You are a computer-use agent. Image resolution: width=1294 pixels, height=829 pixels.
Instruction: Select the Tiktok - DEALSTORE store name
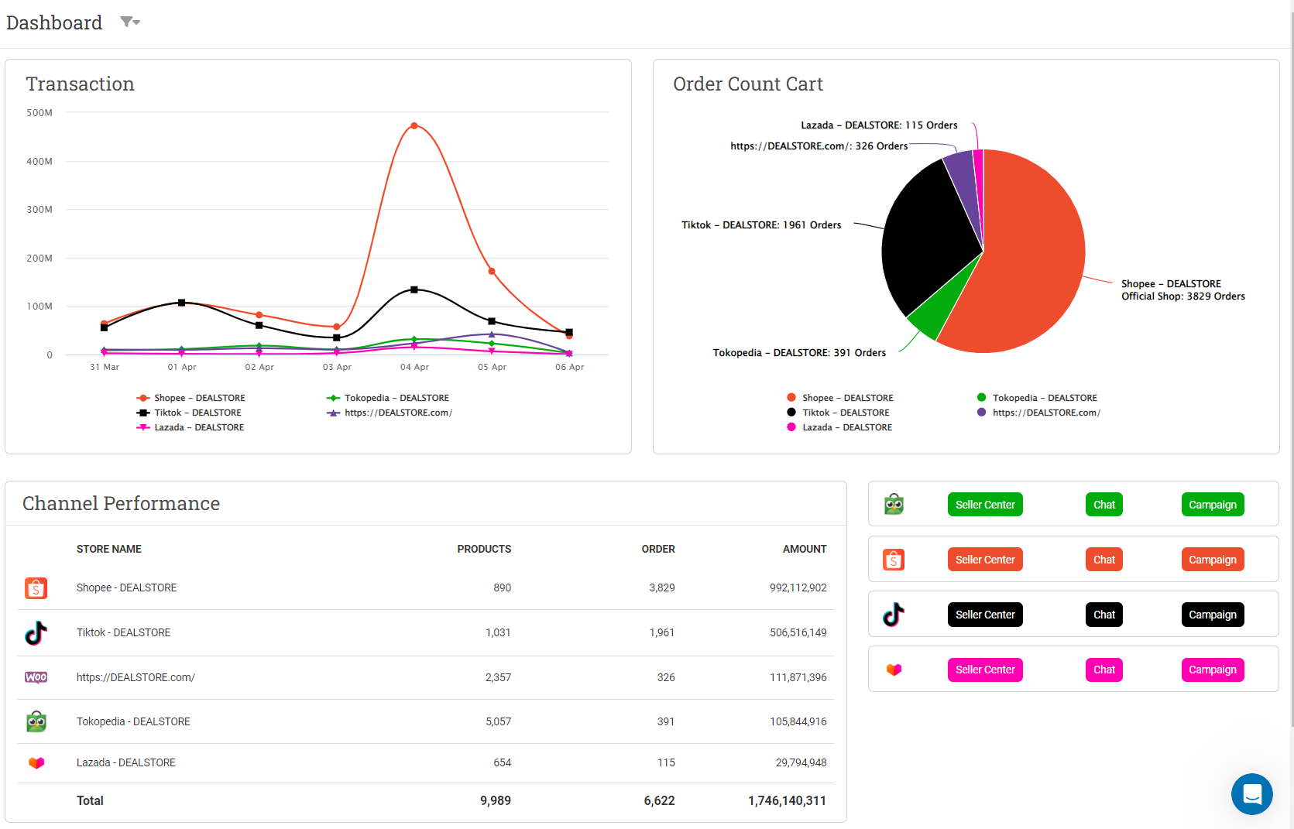click(x=123, y=632)
